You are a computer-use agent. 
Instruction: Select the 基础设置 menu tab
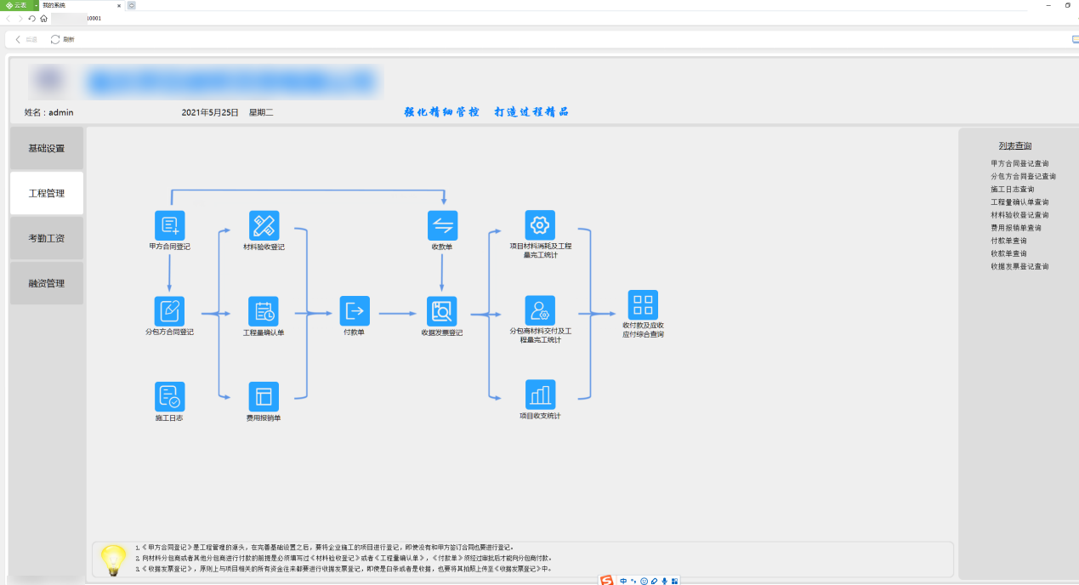[47, 148]
